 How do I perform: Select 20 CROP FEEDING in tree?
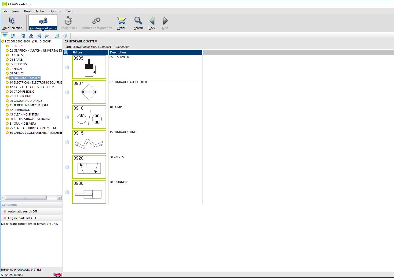pos(22,92)
